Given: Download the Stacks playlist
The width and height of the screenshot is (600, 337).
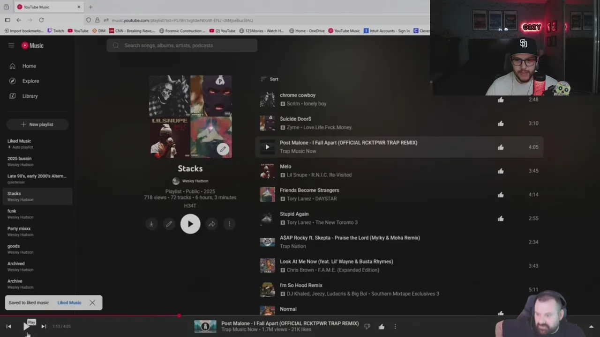Looking at the screenshot, I should click(x=151, y=224).
